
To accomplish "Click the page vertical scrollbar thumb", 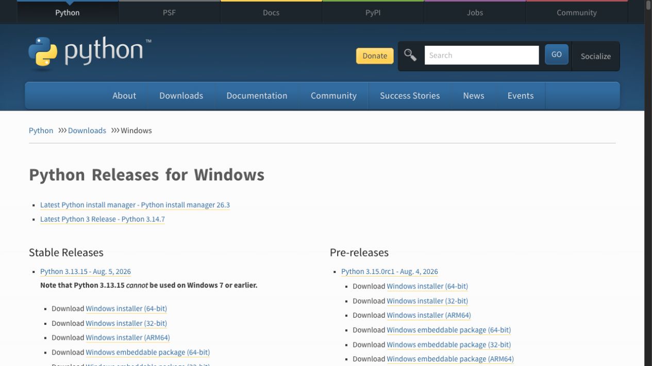I will (648, 5).
